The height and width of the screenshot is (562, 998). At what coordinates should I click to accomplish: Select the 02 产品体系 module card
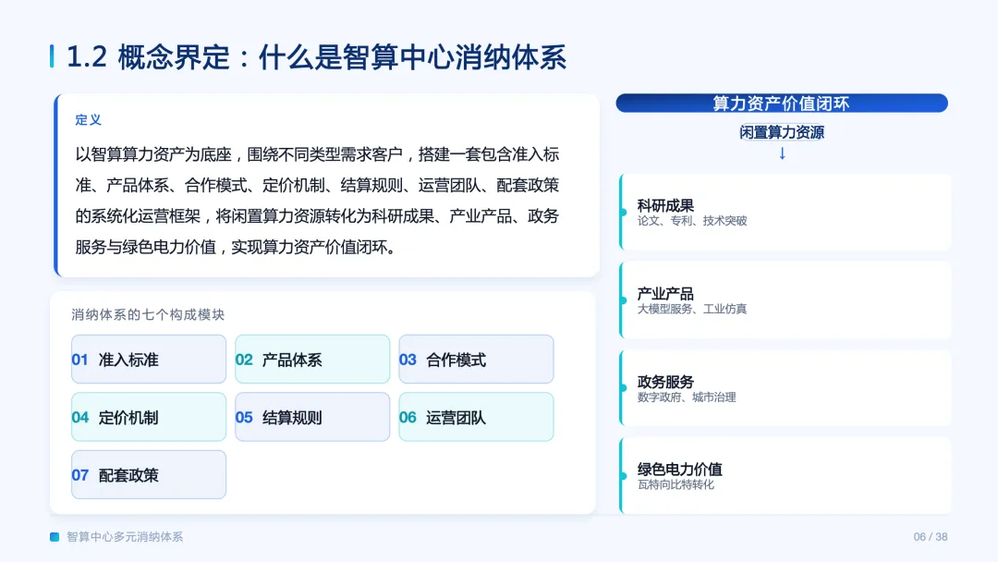pyautogui.click(x=312, y=359)
